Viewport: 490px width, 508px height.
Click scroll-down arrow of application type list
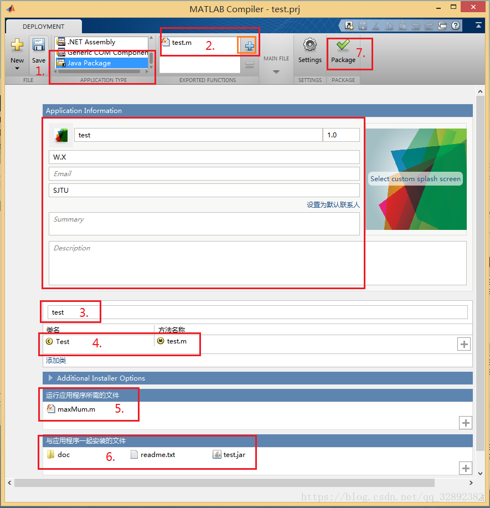click(x=151, y=67)
